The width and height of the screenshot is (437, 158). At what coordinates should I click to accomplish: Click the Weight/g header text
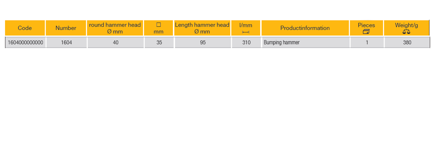tap(406, 25)
